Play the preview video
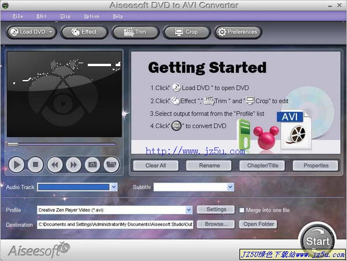This screenshot has height=261, width=347. [x=16, y=165]
